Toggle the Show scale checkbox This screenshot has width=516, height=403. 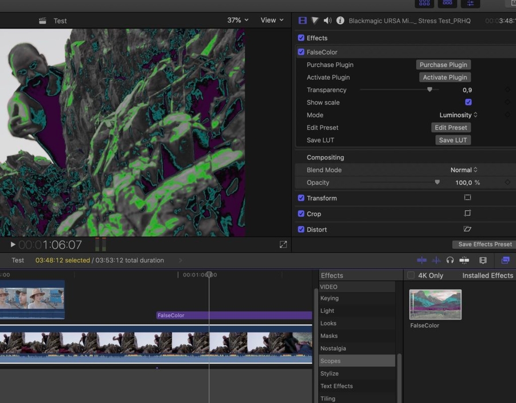click(468, 102)
